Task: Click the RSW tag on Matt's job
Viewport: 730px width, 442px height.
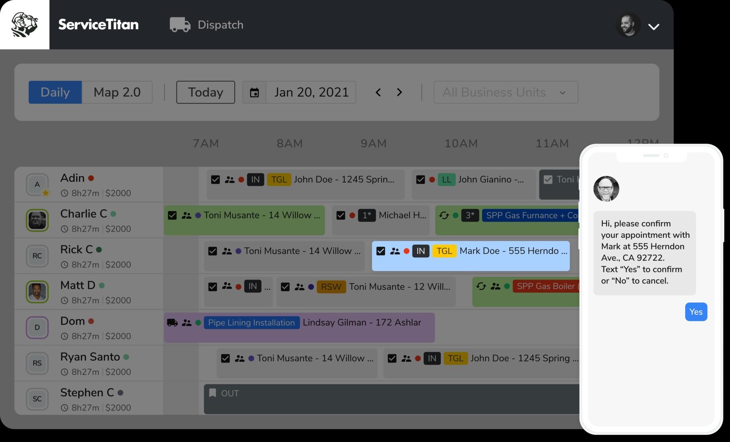Action: point(331,287)
